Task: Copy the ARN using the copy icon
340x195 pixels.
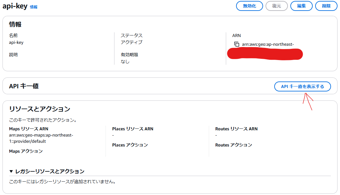Action: tap(237, 44)
